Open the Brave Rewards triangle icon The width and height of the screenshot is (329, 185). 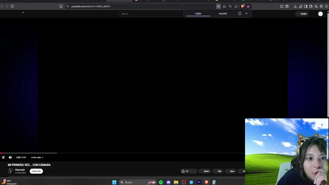click(x=248, y=6)
